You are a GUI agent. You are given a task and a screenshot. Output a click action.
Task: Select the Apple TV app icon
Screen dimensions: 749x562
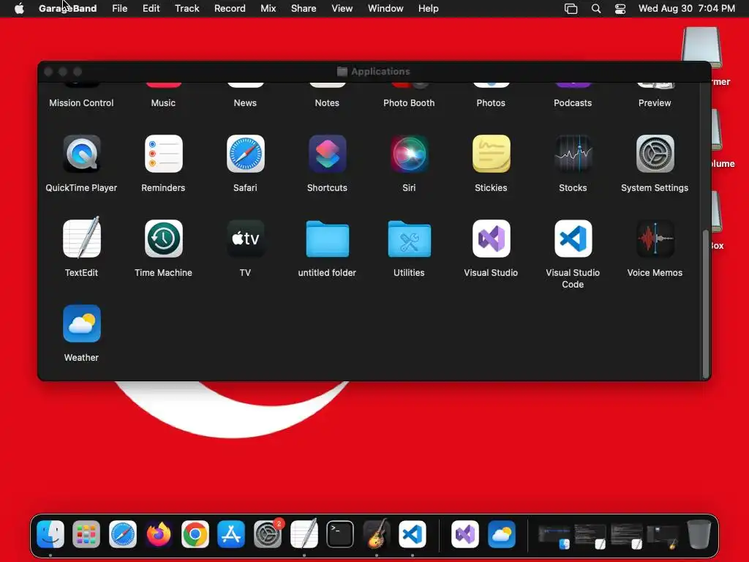(x=246, y=239)
